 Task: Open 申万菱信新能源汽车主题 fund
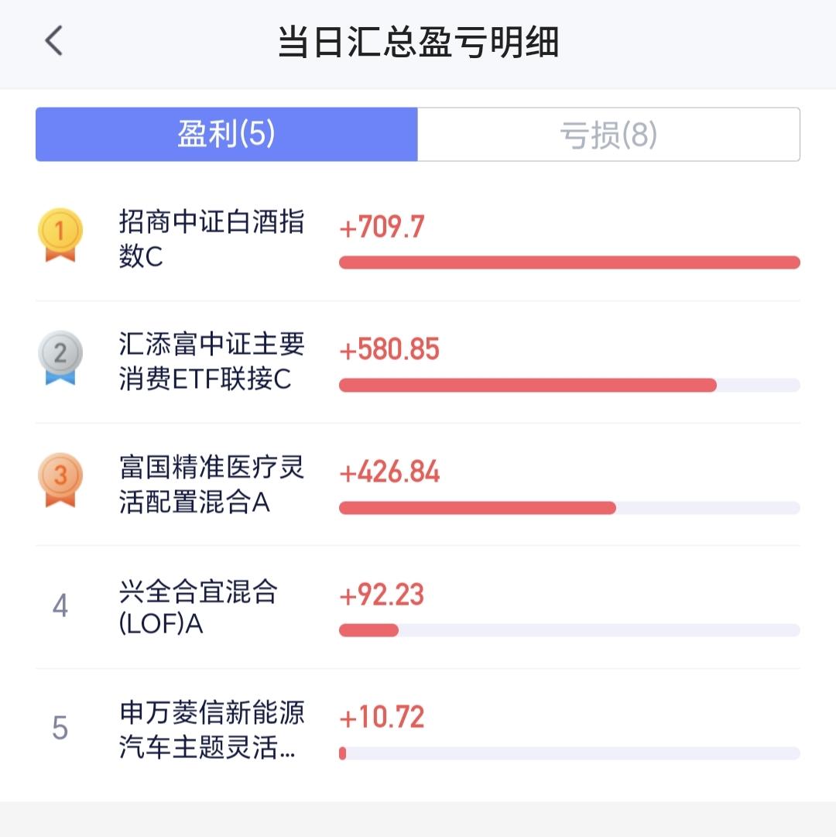point(211,730)
